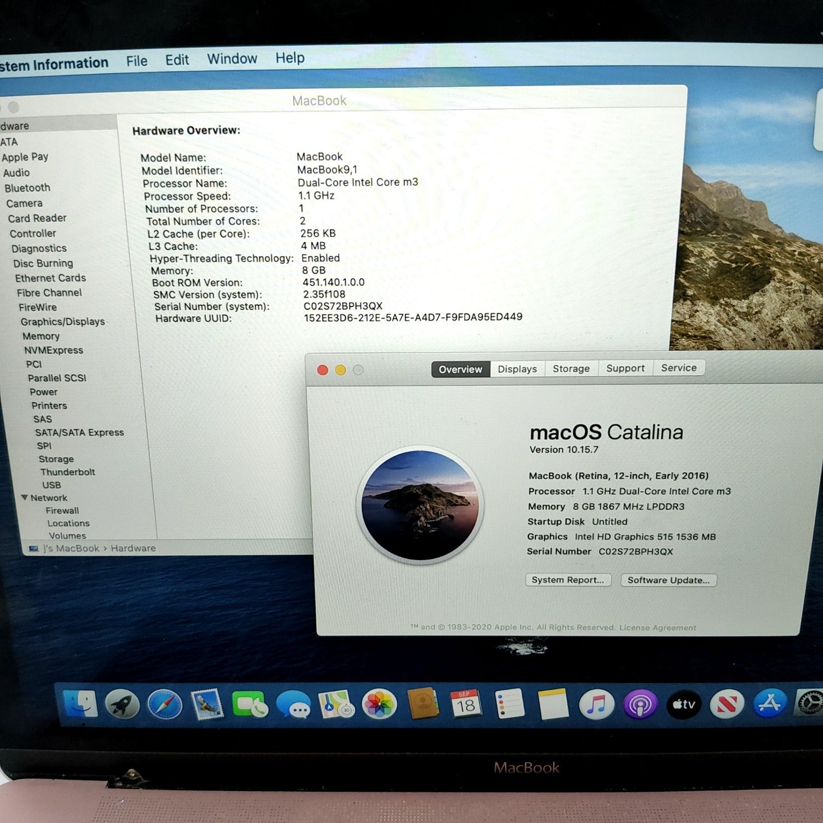Click the macOS Catalina island image

pos(420,505)
